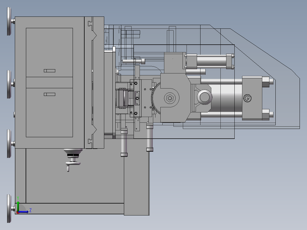Pick the hex nut at the pivot center
The width and height of the screenshot is (307, 230).
point(169,98)
